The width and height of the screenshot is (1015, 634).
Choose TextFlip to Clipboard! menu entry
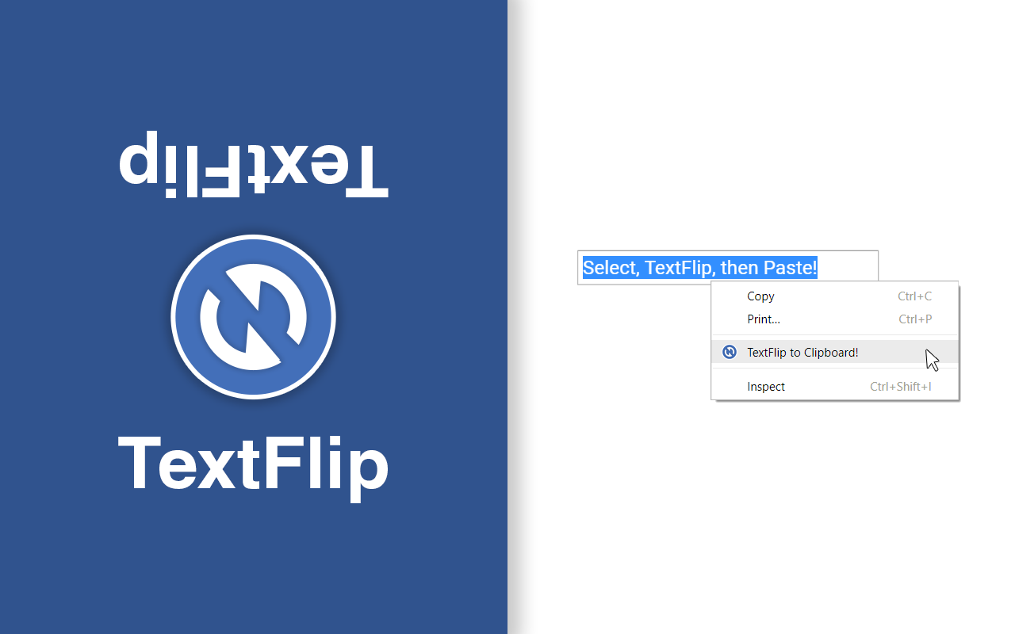coord(835,352)
